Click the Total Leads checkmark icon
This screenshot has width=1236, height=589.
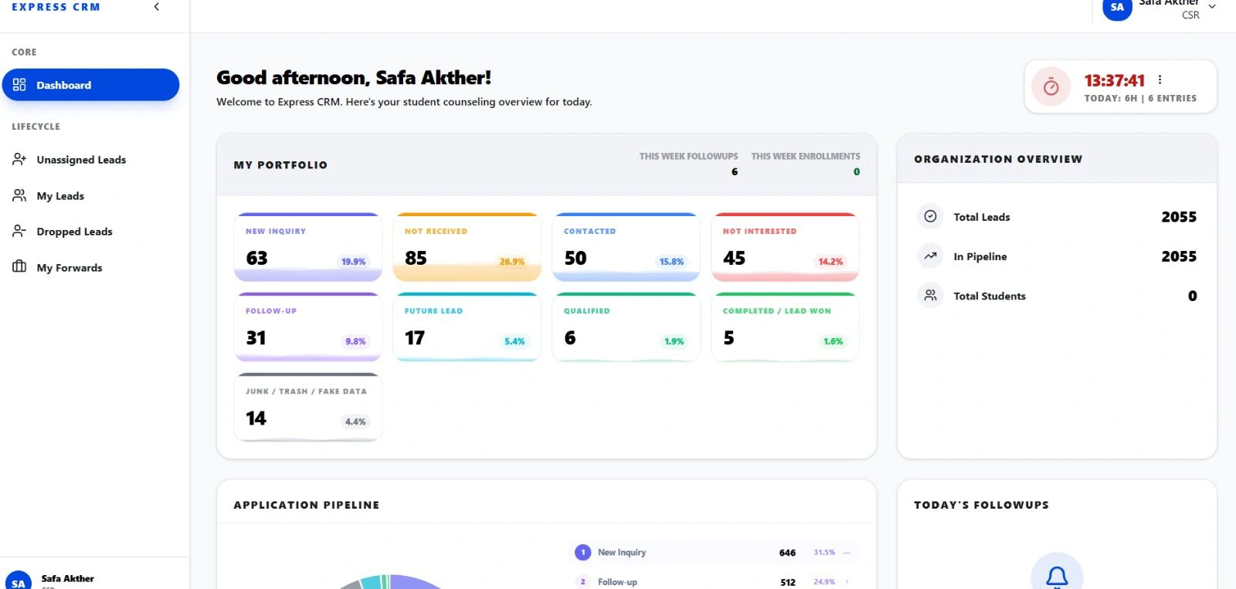coord(930,216)
